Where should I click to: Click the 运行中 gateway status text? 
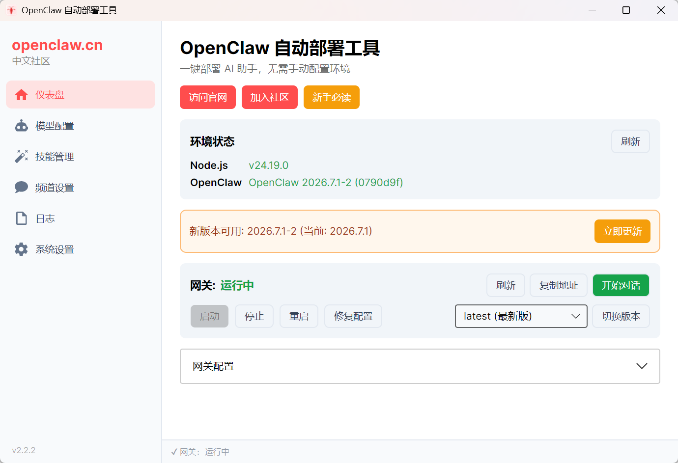coord(237,285)
